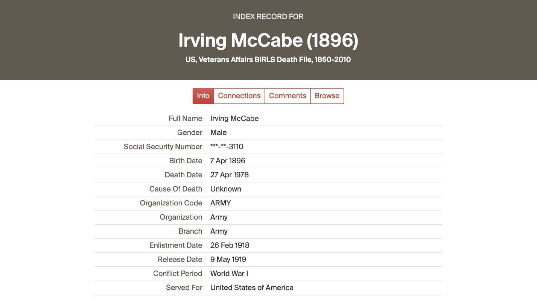Click the Gender field label
The image size is (537, 301).
click(x=190, y=132)
